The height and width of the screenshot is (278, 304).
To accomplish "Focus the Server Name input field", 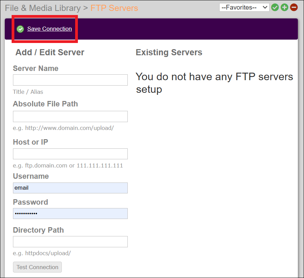I will 70,80.
